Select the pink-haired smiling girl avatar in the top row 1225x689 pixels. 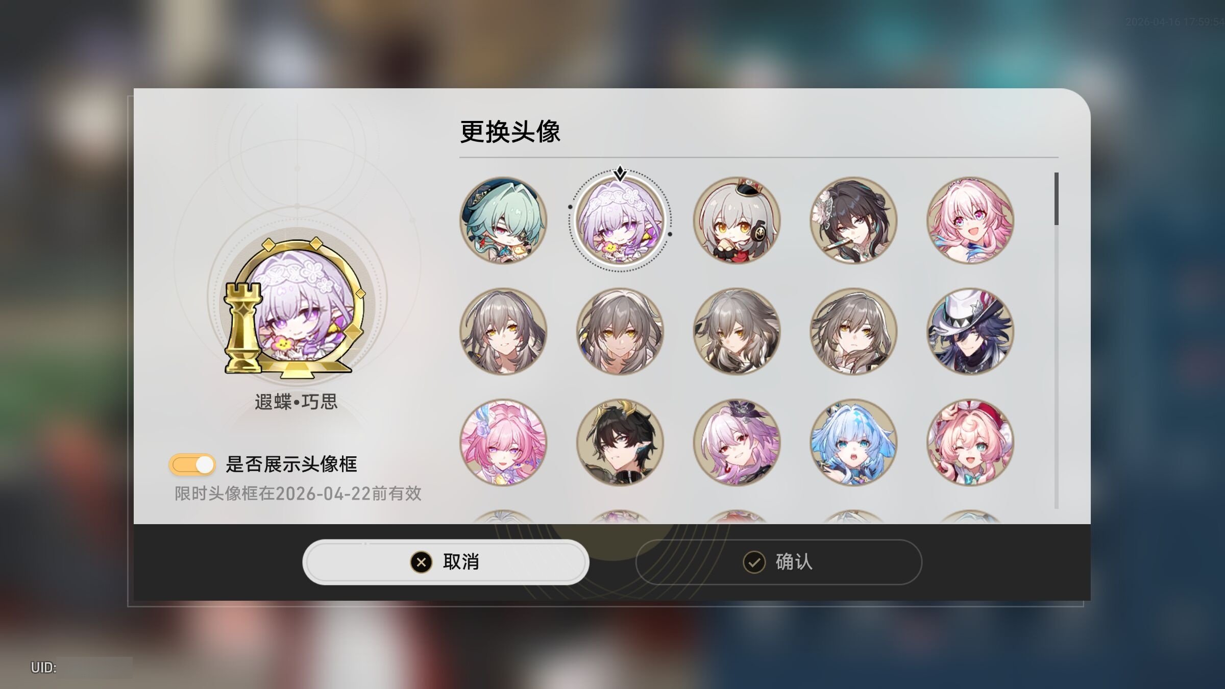pyautogui.click(x=970, y=220)
